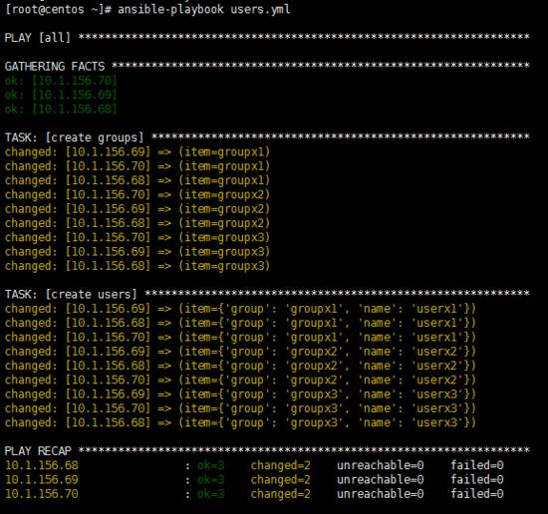Click the ansible-playbook users.yml command text
Viewport: 548px width, 514px height.
204,9
